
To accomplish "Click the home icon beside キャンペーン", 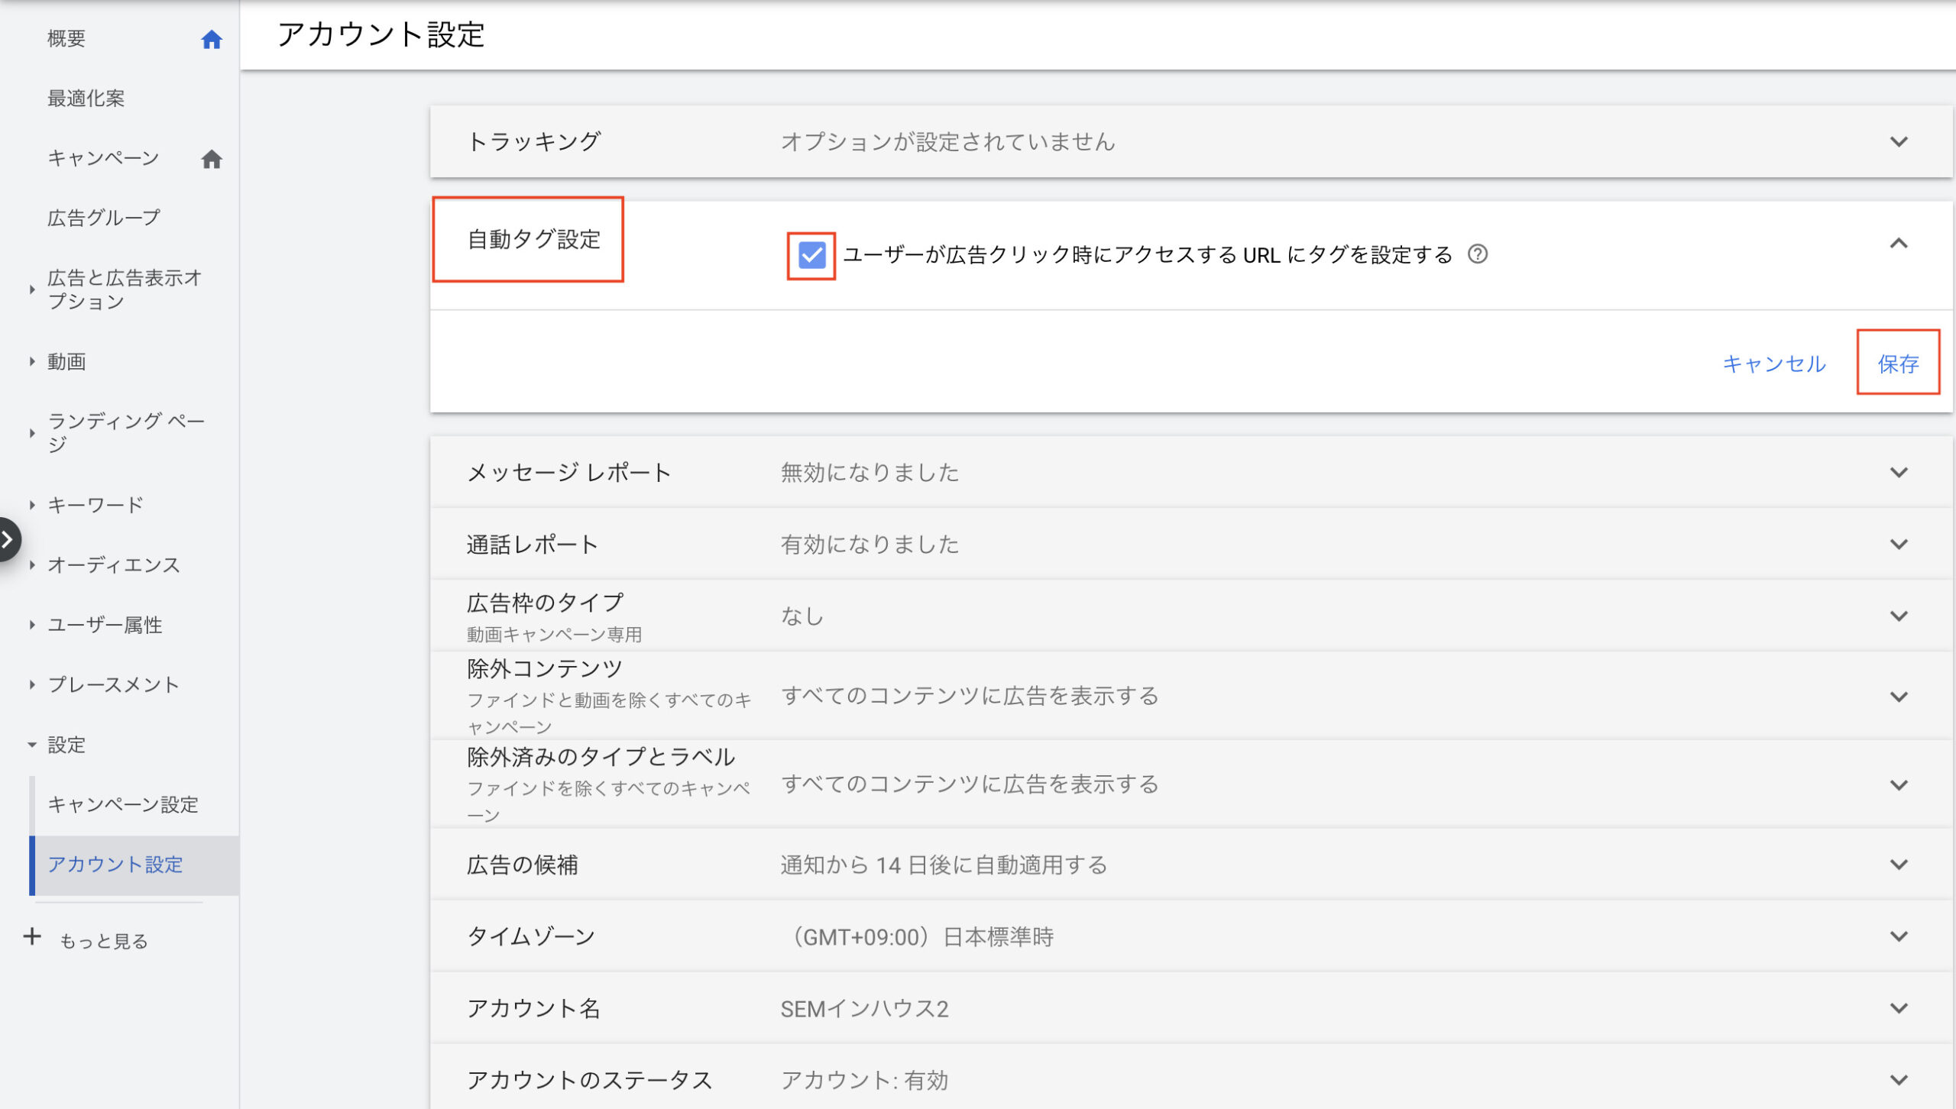I will coord(212,159).
